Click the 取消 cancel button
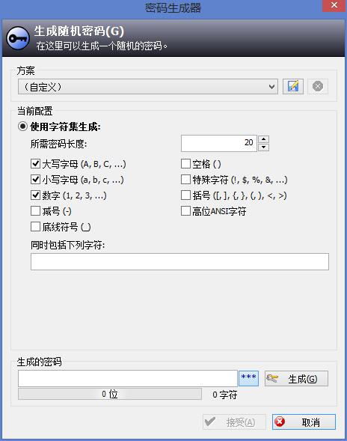The width and height of the screenshot is (347, 441). click(x=304, y=422)
